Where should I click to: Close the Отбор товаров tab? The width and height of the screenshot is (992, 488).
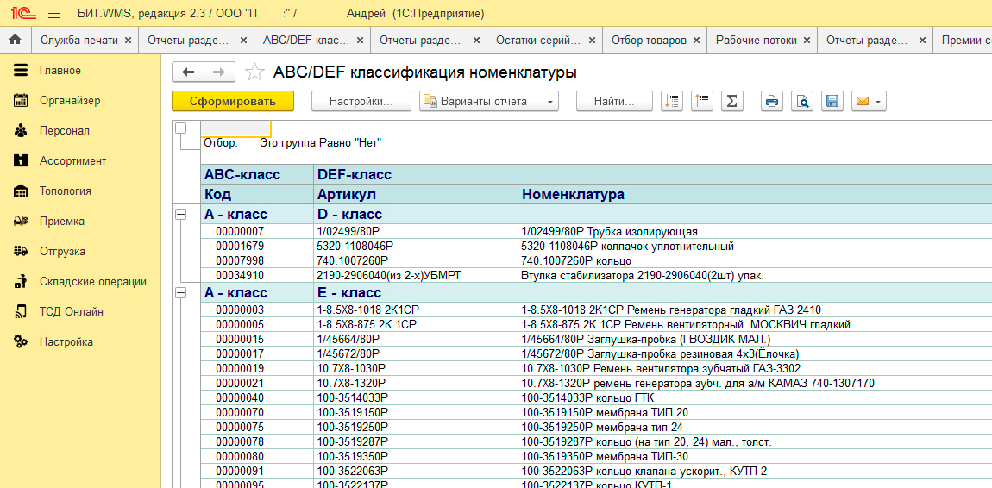(696, 40)
